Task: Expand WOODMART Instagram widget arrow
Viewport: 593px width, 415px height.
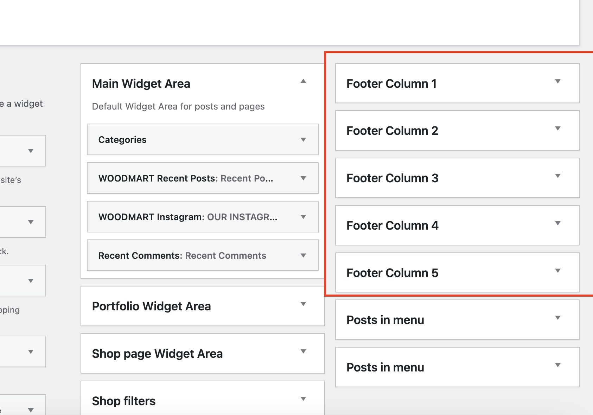Action: tap(303, 217)
